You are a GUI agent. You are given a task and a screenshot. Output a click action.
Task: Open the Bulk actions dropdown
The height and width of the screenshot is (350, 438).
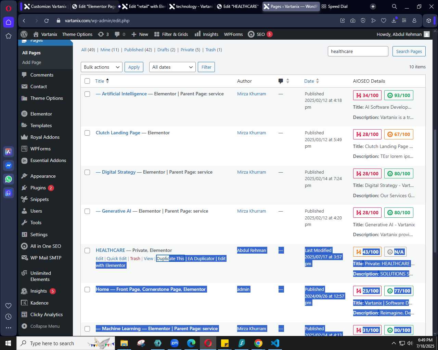102,67
